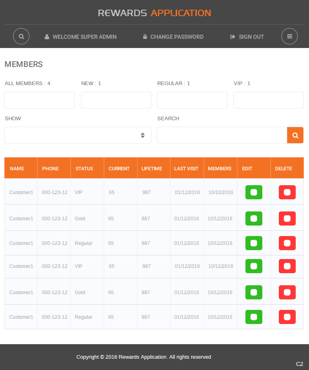Edit the first Gold status member
The image size is (309, 370).
coord(253,219)
